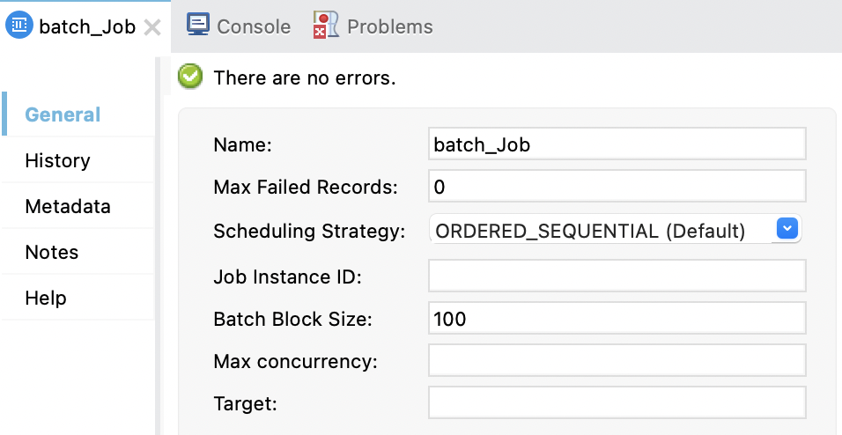Viewport: 842px width, 435px height.
Task: Close the batch_Job tab
Action: [152, 27]
